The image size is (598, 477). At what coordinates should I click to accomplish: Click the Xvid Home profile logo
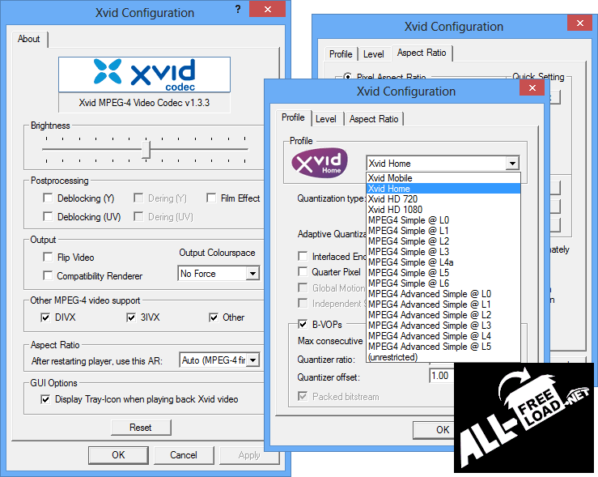(x=320, y=162)
